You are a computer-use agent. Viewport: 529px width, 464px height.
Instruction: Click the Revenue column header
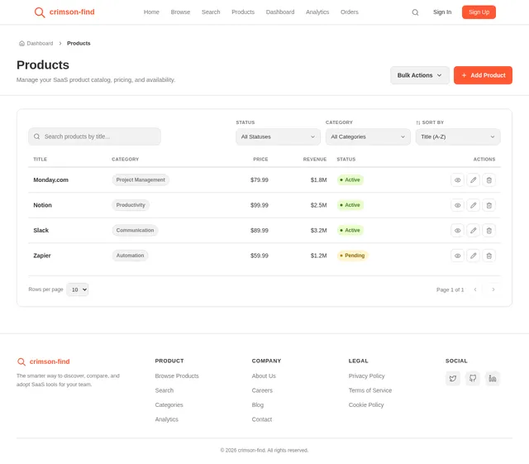pyautogui.click(x=314, y=159)
